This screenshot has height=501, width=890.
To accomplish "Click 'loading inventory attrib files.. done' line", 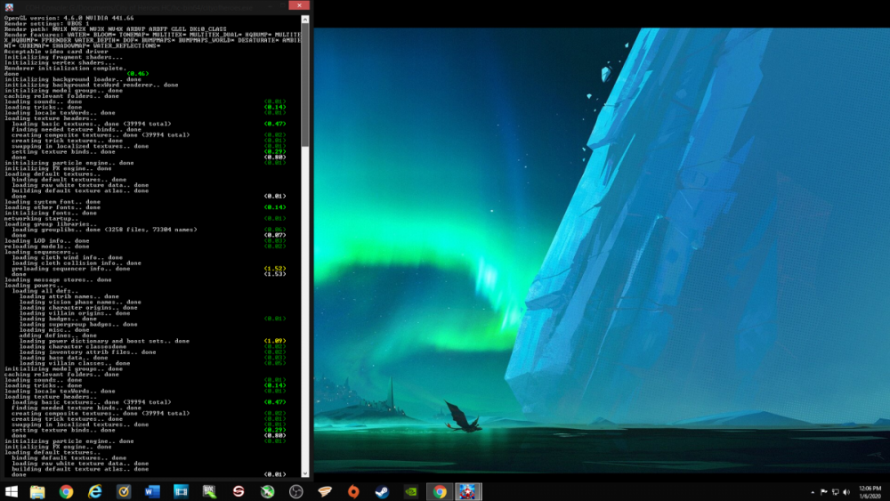I will pyautogui.click(x=87, y=352).
